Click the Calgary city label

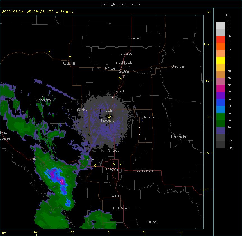pyautogui.click(x=112, y=169)
